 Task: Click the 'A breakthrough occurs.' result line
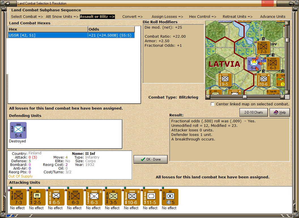click(193, 139)
